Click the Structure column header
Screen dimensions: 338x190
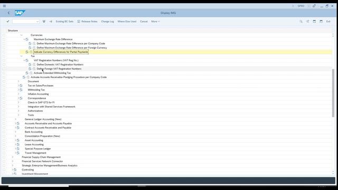(x=13, y=31)
